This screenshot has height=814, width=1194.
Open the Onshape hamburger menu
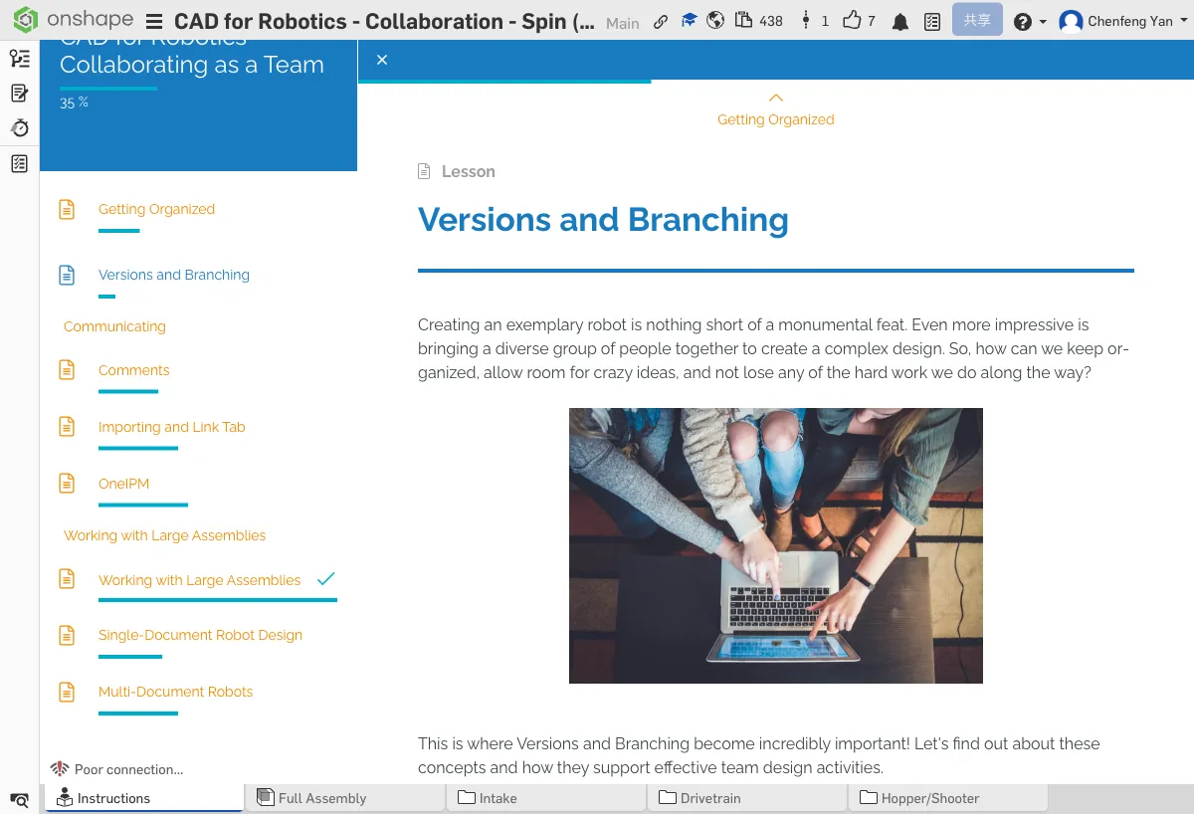click(154, 22)
